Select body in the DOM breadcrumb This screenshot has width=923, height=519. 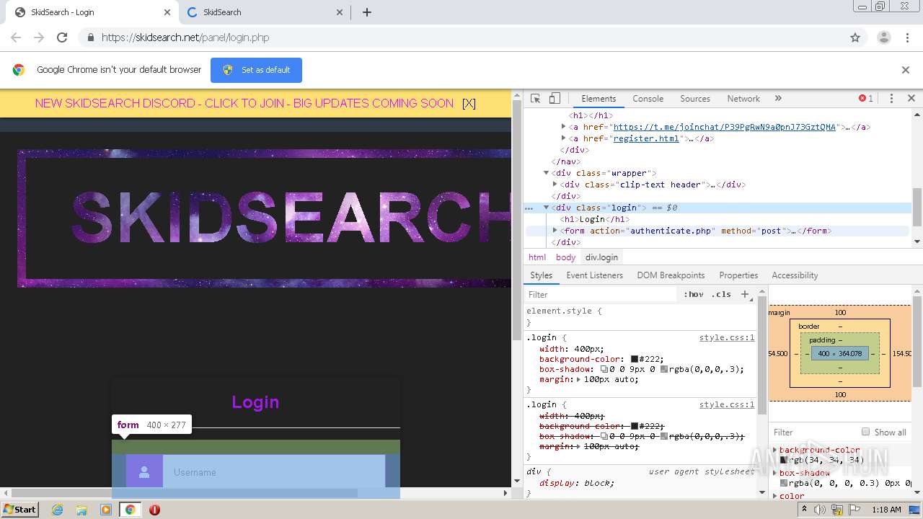(x=565, y=257)
